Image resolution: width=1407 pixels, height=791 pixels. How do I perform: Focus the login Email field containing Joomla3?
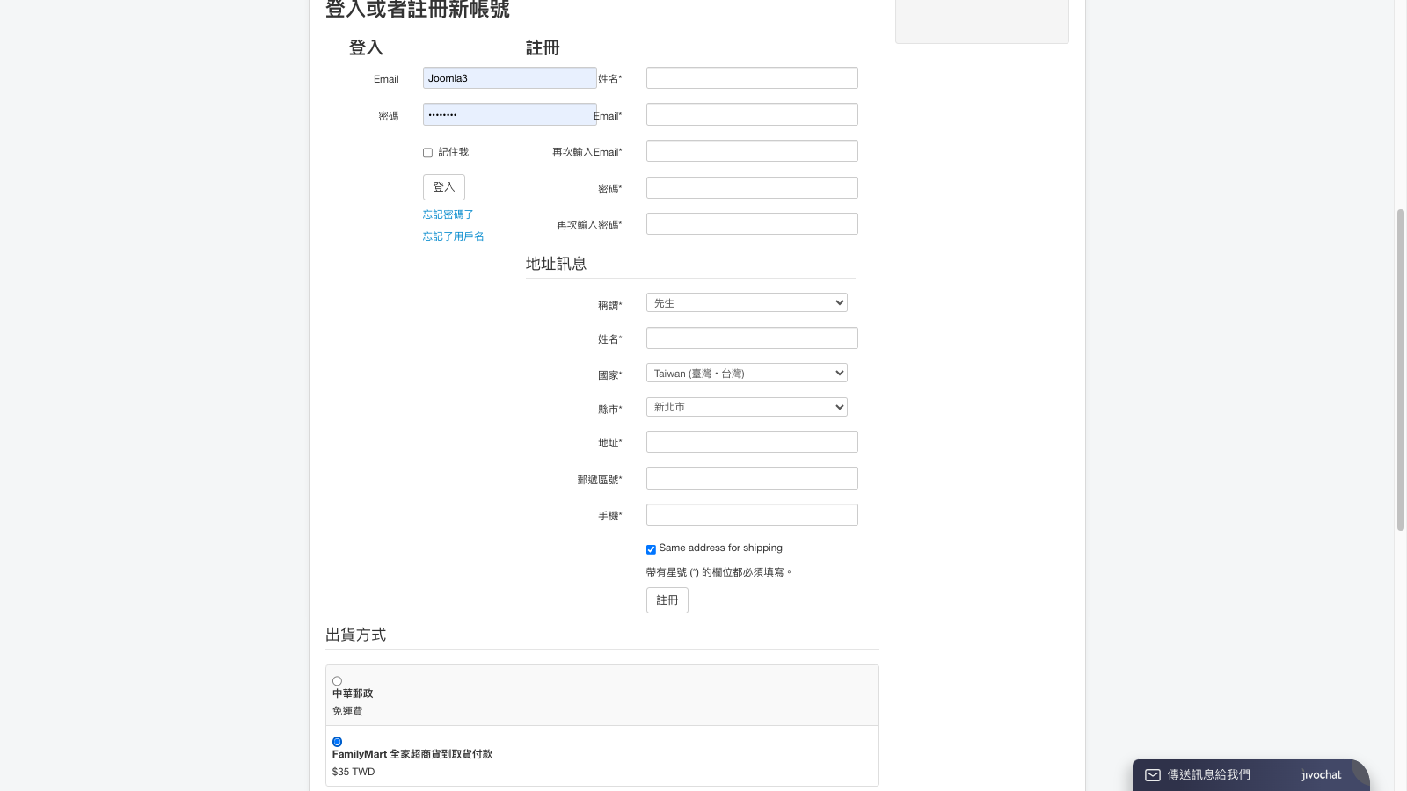510,78
